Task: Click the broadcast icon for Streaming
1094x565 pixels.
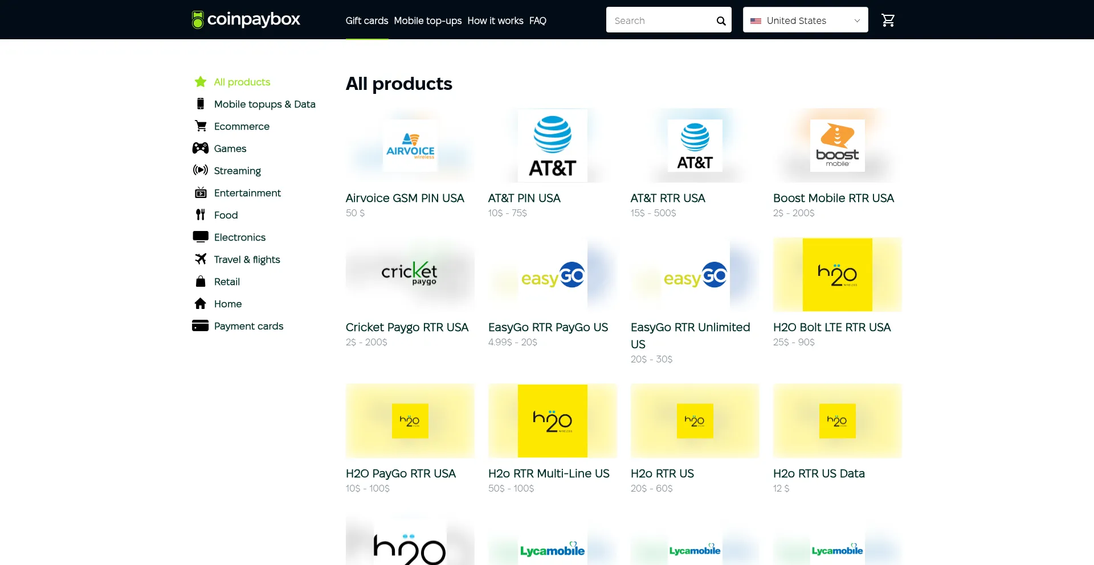Action: (201, 170)
